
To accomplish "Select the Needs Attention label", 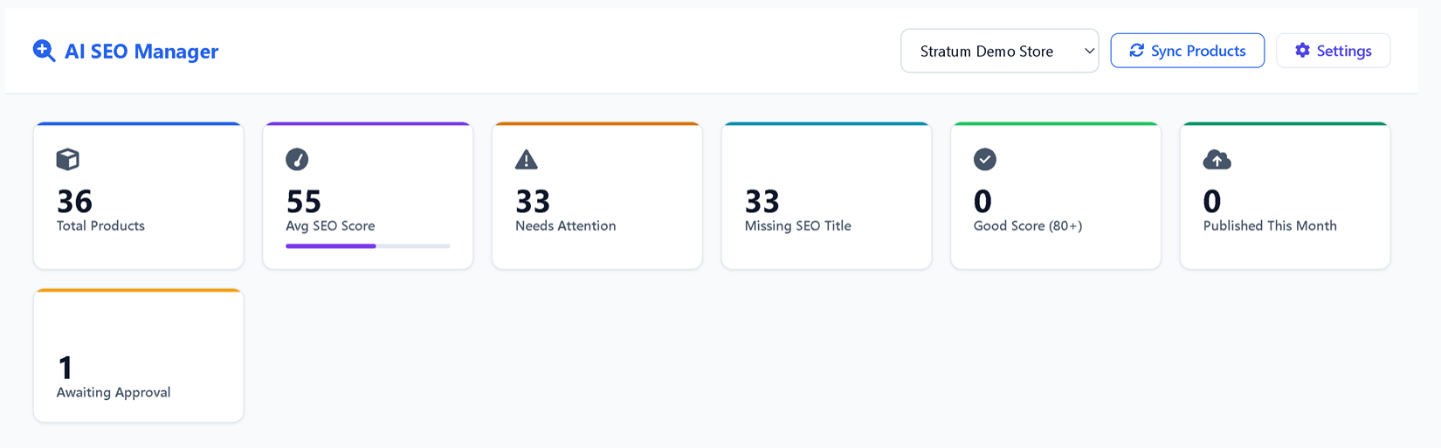I will (565, 225).
